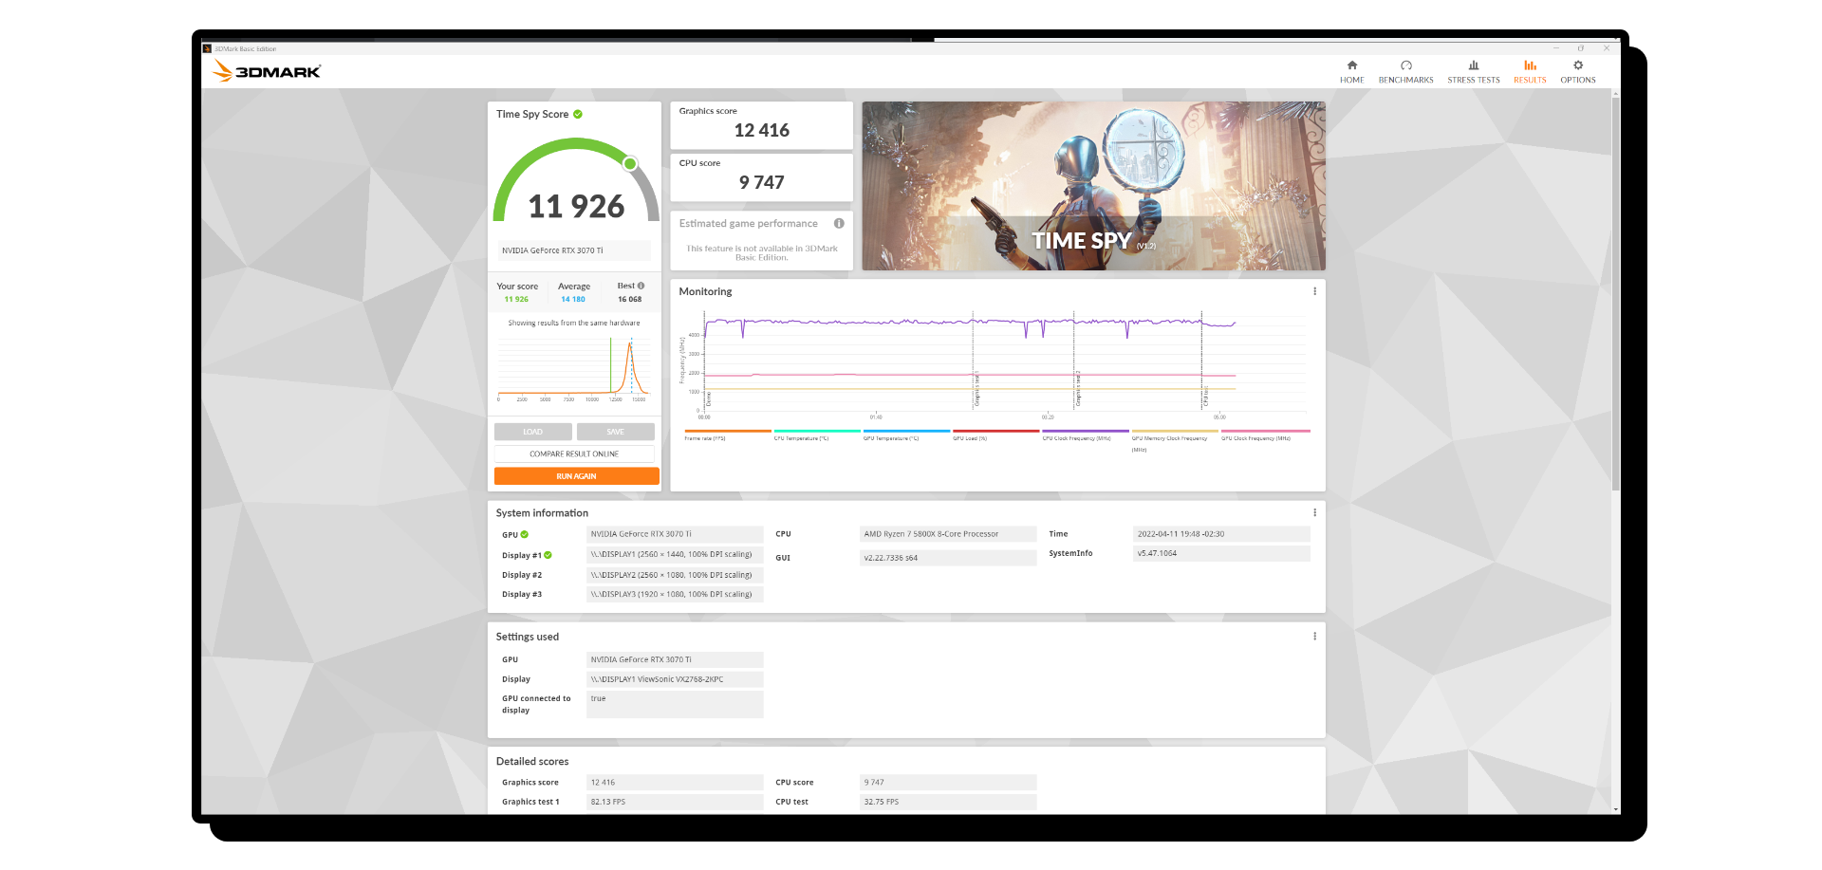Toggle the GPU Load (%) legend series
This screenshot has width=1822, height=870.
[x=996, y=435]
